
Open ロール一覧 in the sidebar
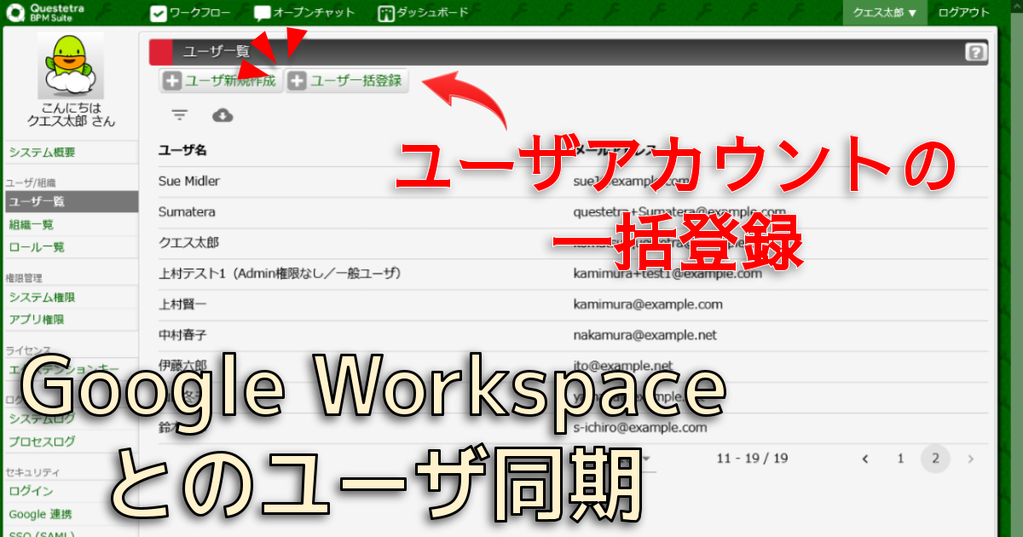click(37, 247)
